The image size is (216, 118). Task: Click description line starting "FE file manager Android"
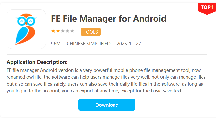tap(103, 70)
